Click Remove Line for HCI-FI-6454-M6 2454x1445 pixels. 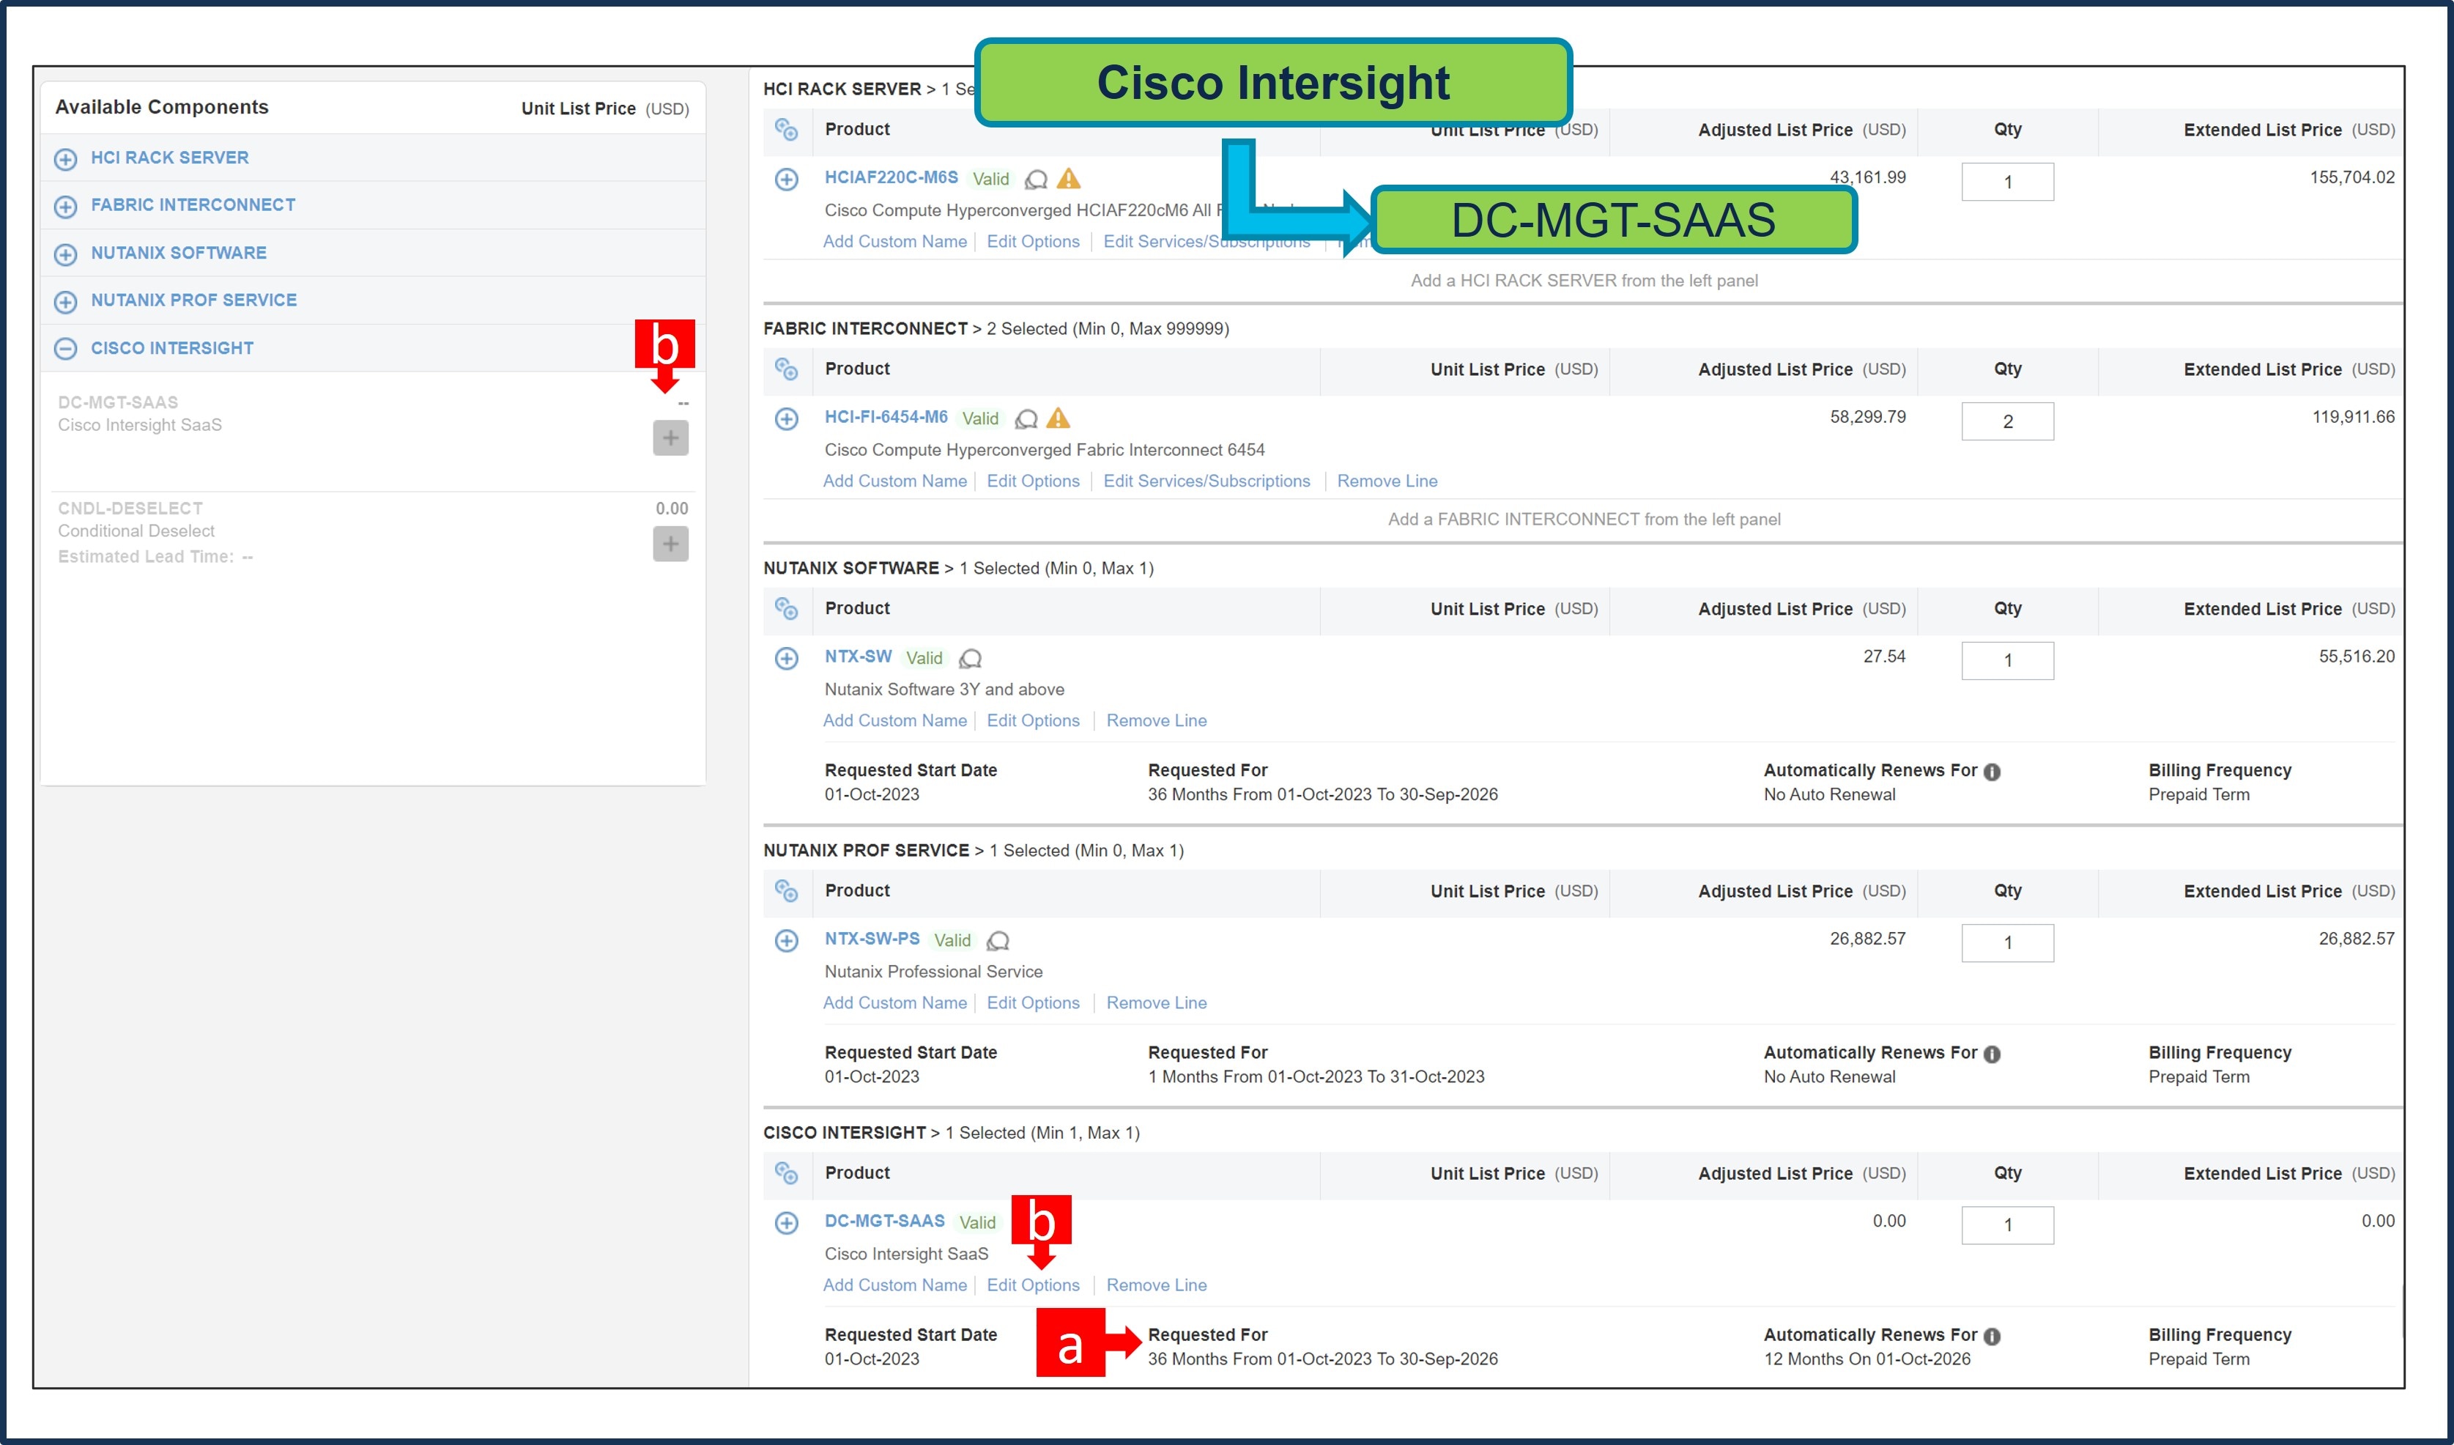1387,481
